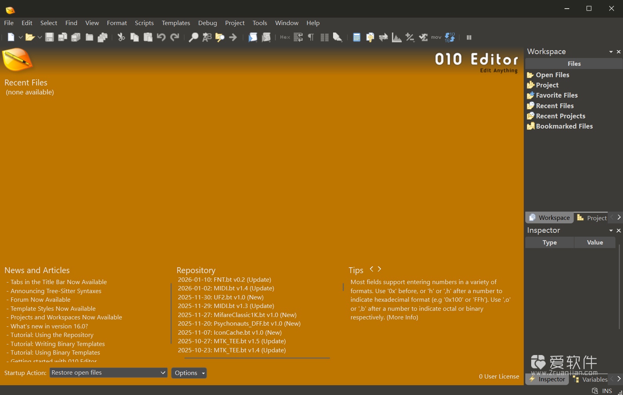Open the Calculator tool icon
The image size is (623, 395).
(357, 37)
